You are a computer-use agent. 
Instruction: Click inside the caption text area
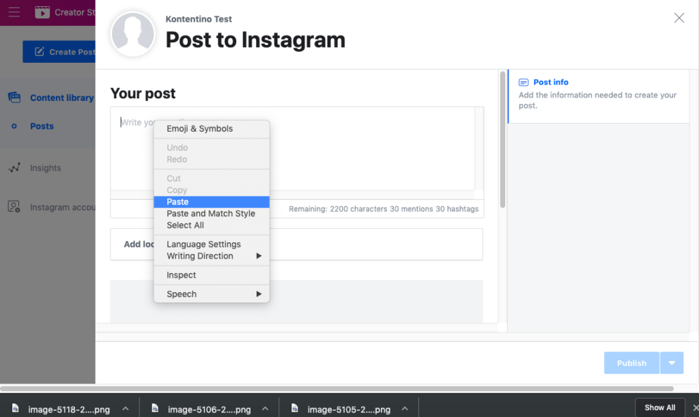(x=292, y=148)
